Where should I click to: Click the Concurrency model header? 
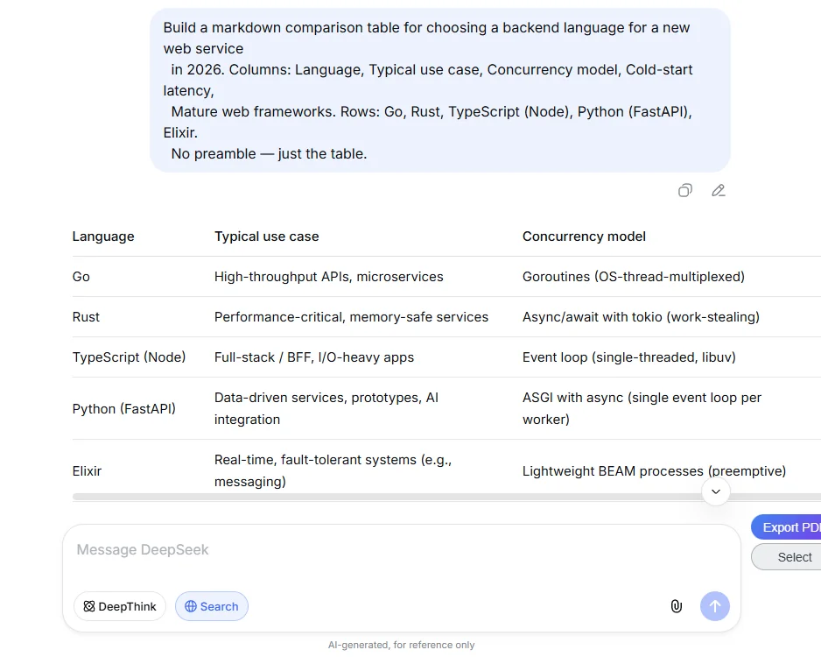tap(584, 237)
